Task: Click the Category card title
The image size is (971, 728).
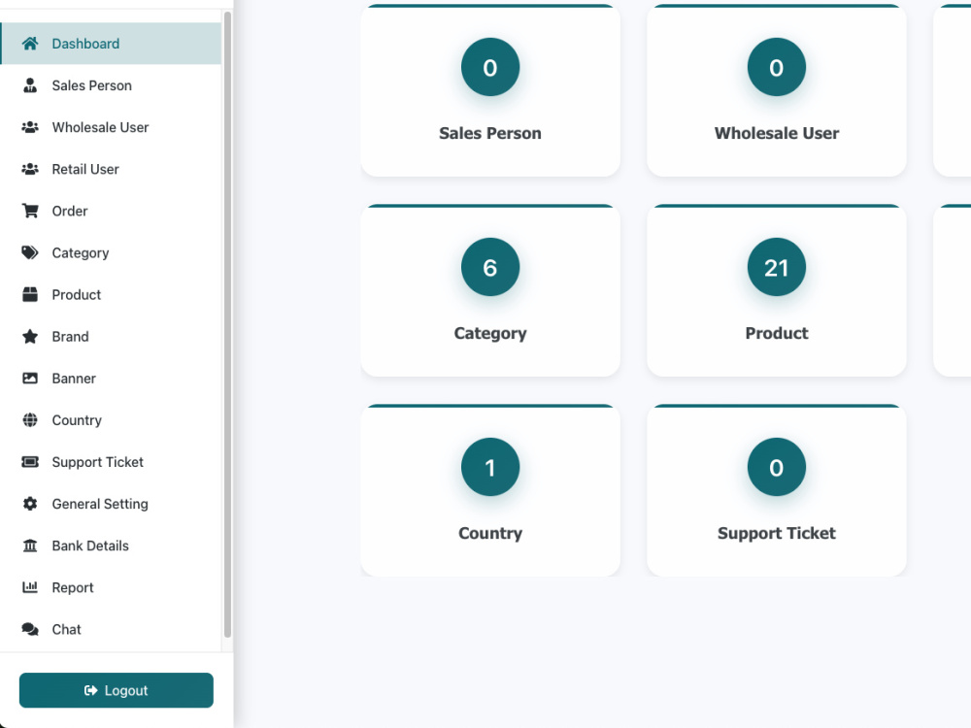Action: tap(489, 334)
